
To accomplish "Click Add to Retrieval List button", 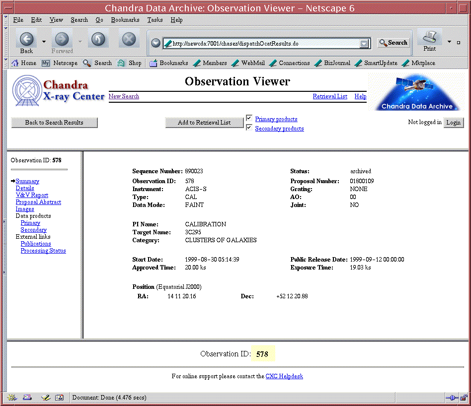I will point(204,123).
